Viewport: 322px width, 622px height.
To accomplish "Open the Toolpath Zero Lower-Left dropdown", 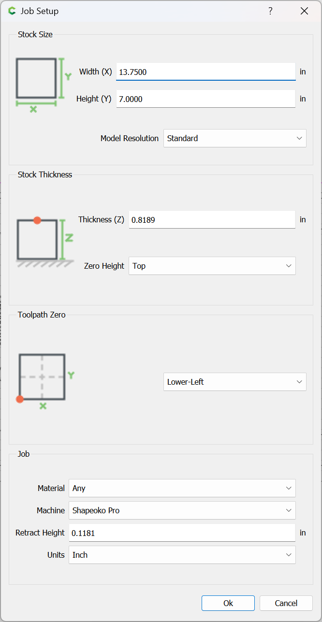I will pyautogui.click(x=234, y=382).
